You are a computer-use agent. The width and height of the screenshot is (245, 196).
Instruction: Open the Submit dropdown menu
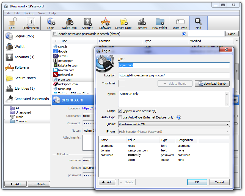227,124
